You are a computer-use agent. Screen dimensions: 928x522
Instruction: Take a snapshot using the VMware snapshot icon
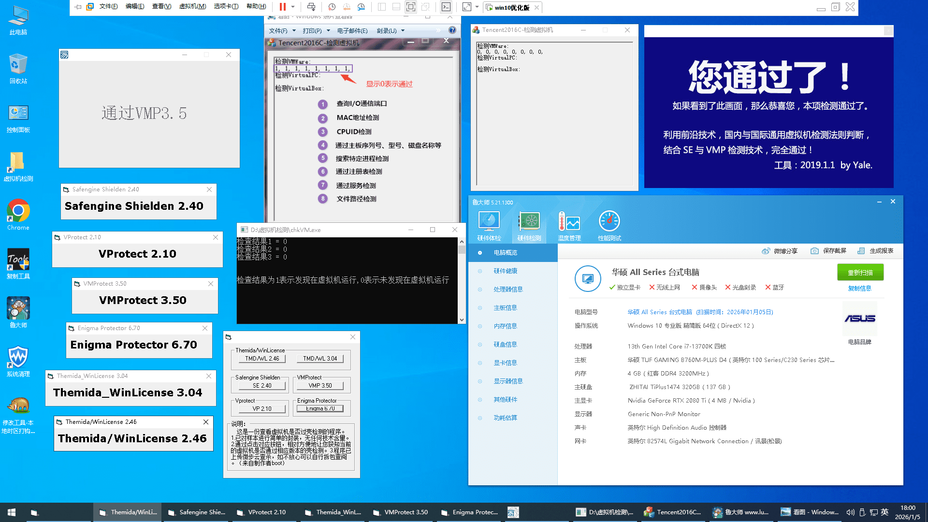click(332, 7)
